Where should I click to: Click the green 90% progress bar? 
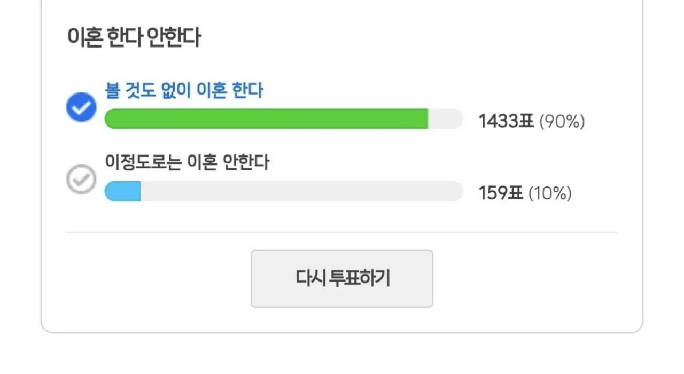tap(267, 119)
